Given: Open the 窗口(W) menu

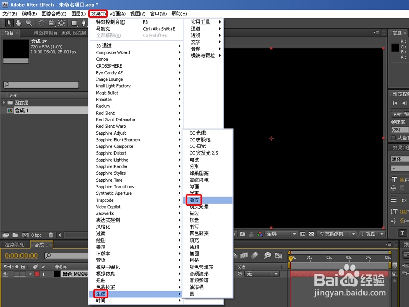Looking at the screenshot, I should click(x=158, y=14).
